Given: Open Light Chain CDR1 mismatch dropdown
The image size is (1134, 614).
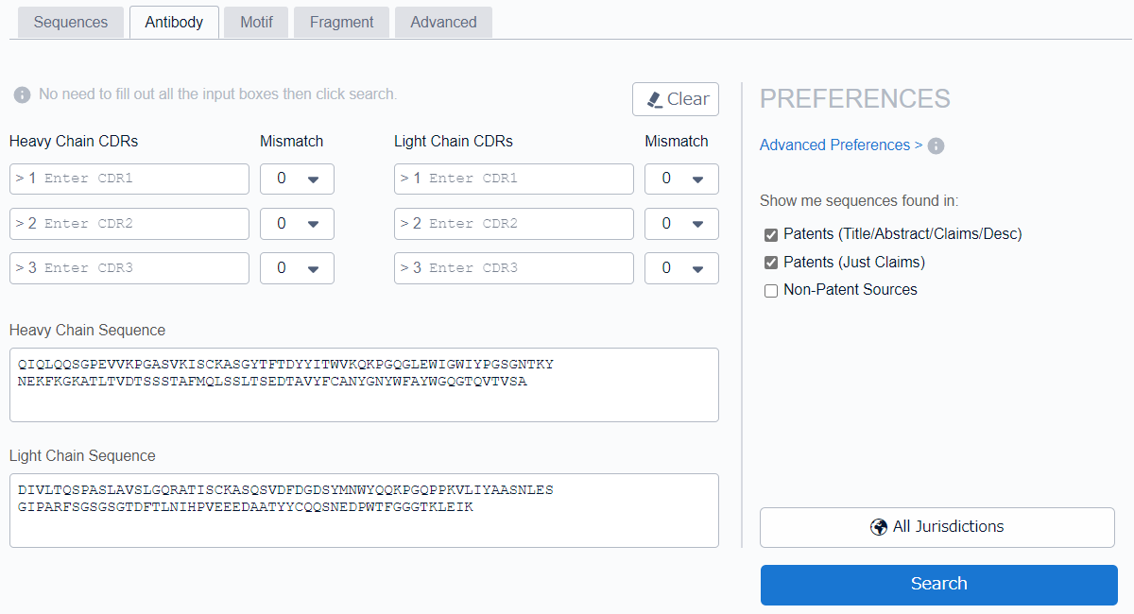Looking at the screenshot, I should point(681,179).
